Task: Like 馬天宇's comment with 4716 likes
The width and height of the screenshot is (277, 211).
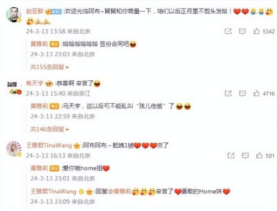Action: (256, 93)
